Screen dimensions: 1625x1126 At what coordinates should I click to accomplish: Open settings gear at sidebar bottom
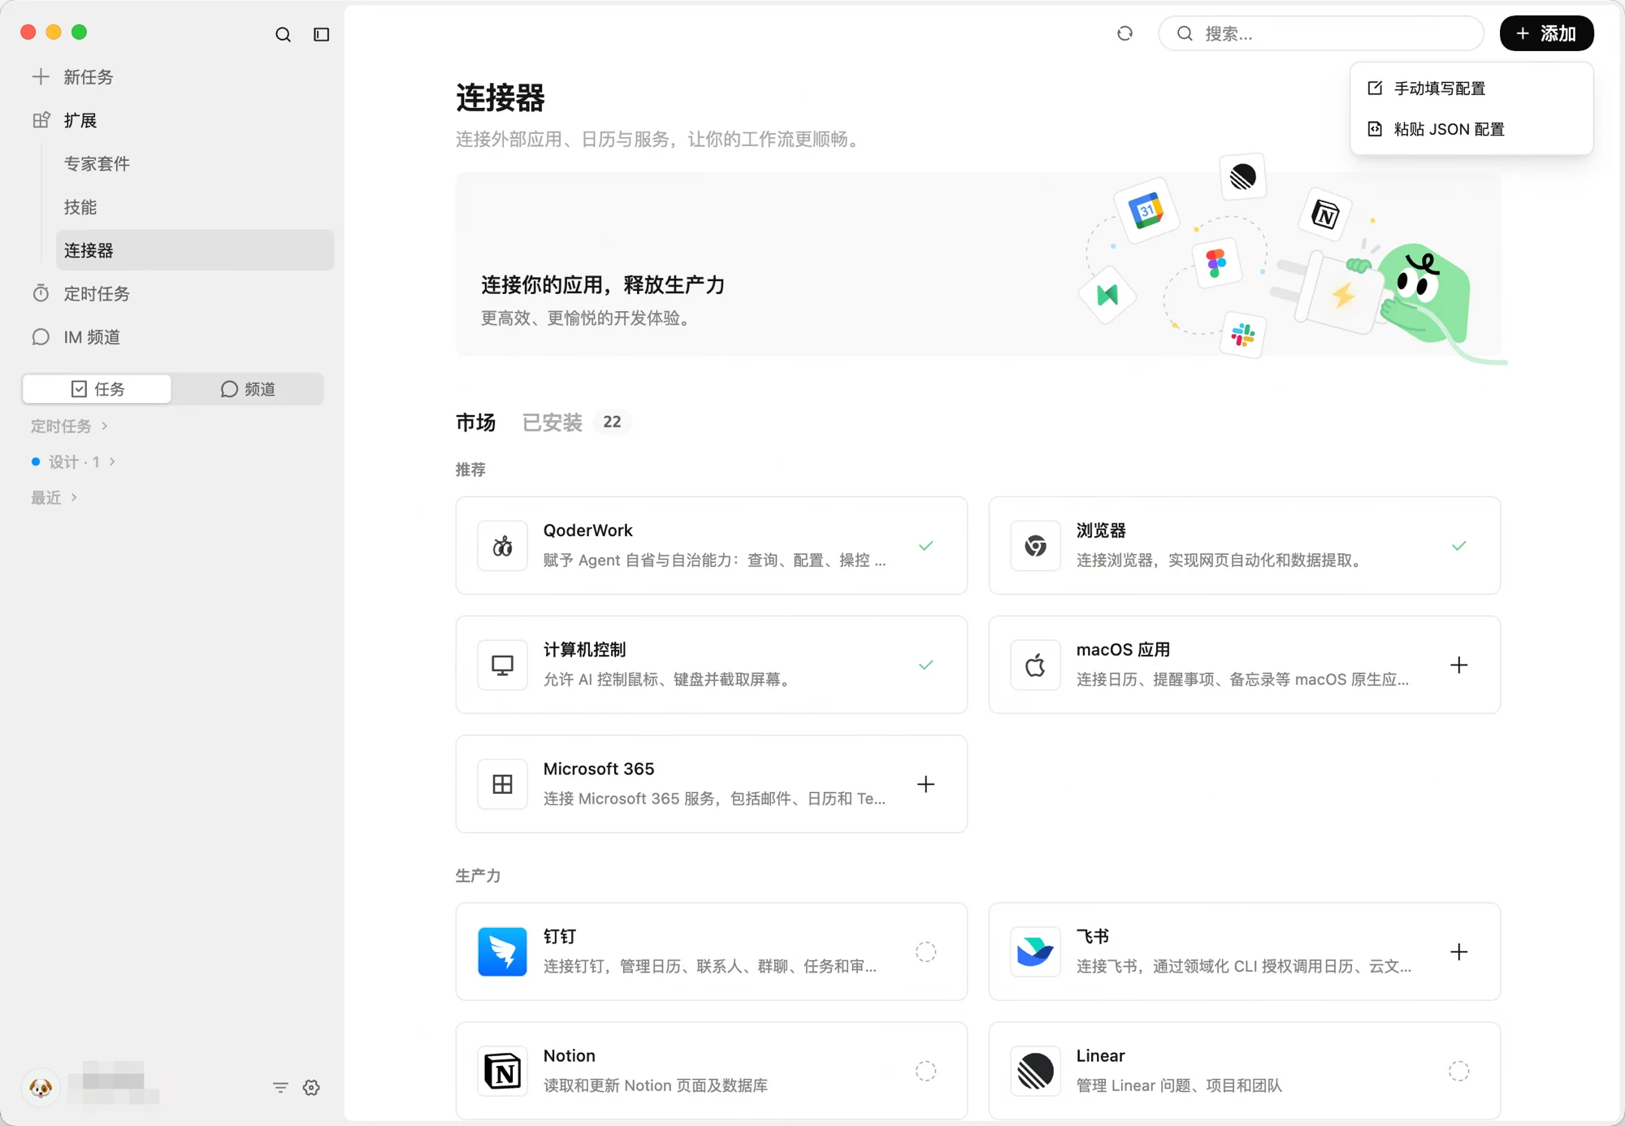click(x=311, y=1088)
